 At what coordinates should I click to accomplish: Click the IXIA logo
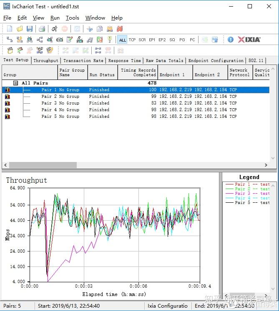pos(249,40)
